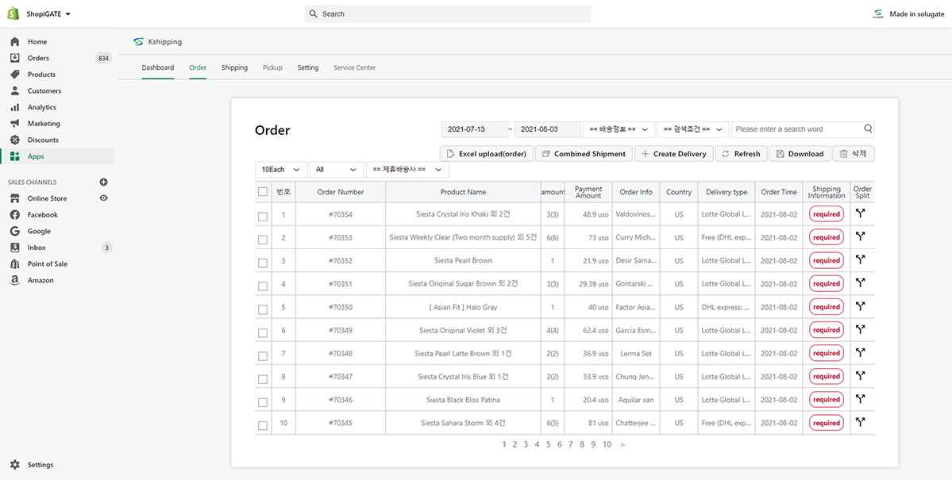Open the Dashboard tab of Kshipping
This screenshot has height=480, width=952.
157,67
